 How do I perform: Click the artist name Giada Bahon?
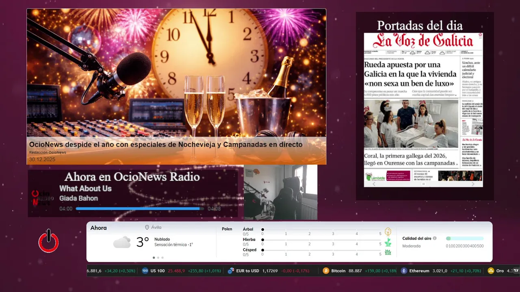(x=78, y=198)
